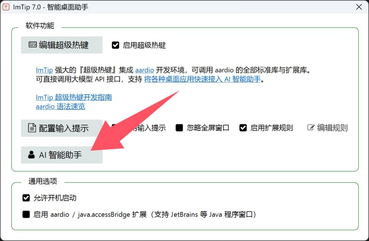Open the ImTip 超级热键开发指南 link
The width and height of the screenshot is (369, 241).
(74, 97)
